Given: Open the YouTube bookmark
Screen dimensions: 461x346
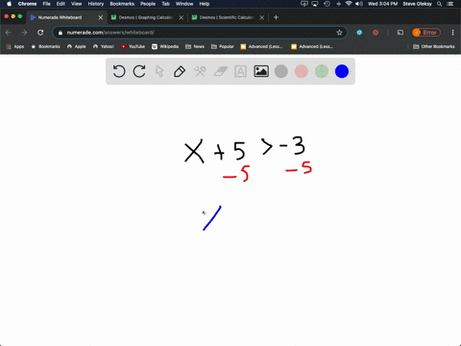Looking at the screenshot, I should (133, 46).
